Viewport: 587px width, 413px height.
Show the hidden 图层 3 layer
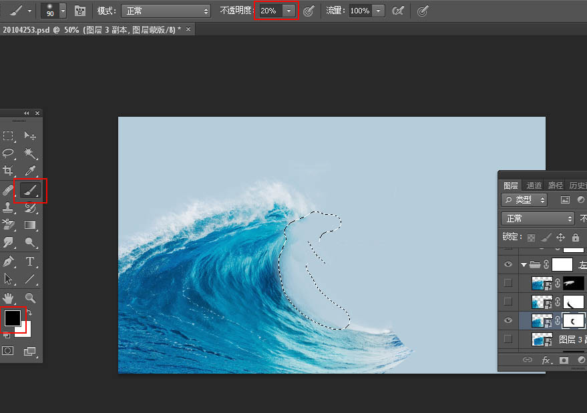(x=508, y=339)
